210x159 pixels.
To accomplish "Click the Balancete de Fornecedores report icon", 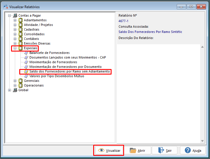I will pos(26,53).
